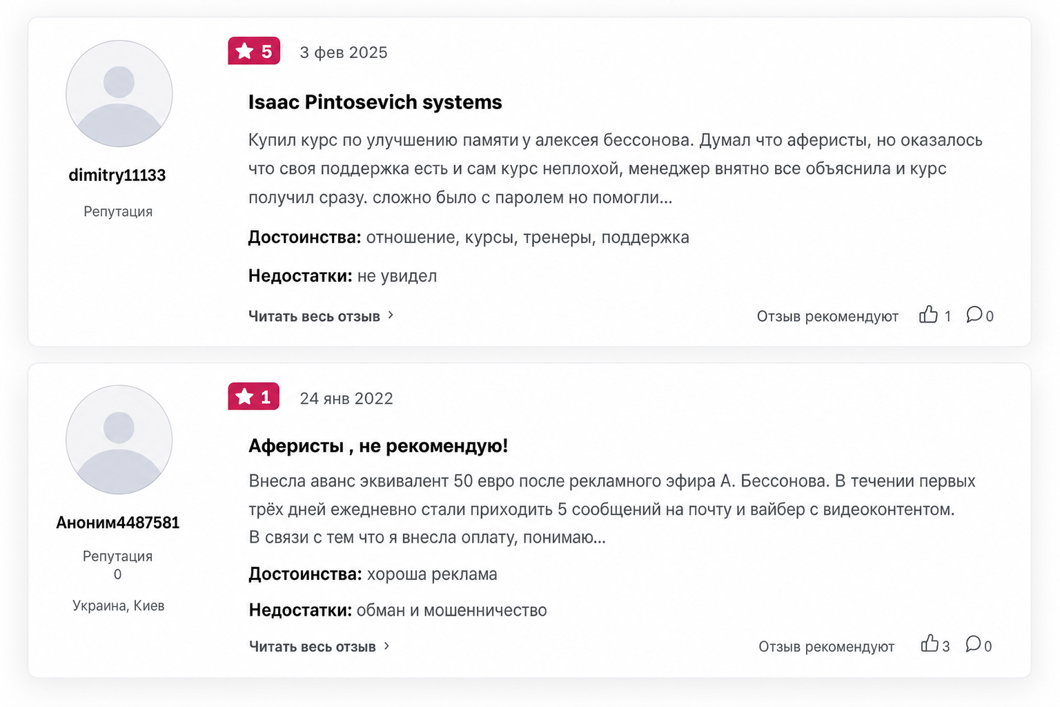Viewport: 1060px width, 707px height.
Task: Click the 5-star rating badge
Action: click(254, 51)
